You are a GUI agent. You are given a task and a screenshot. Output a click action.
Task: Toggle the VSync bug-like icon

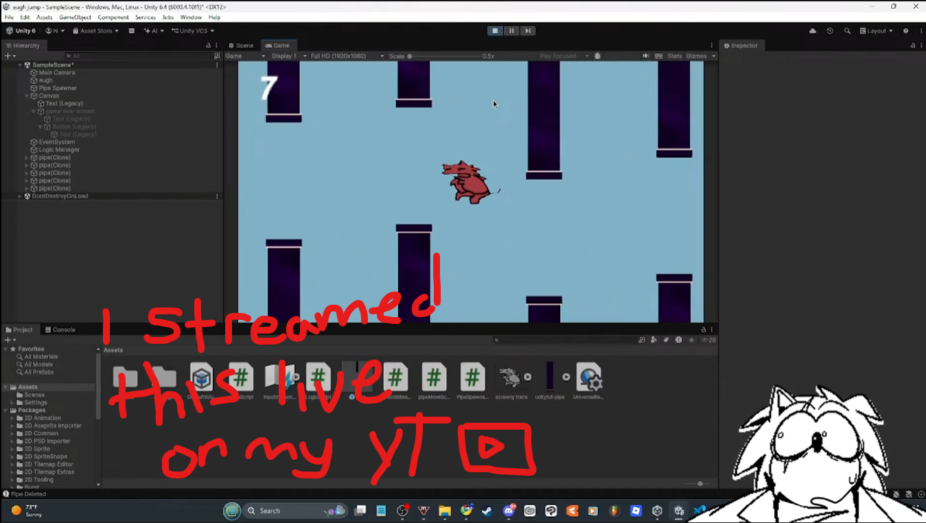(x=597, y=56)
